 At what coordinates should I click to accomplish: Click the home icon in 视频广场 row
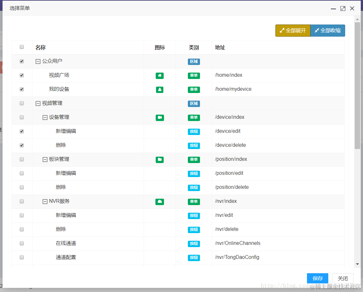click(160, 75)
